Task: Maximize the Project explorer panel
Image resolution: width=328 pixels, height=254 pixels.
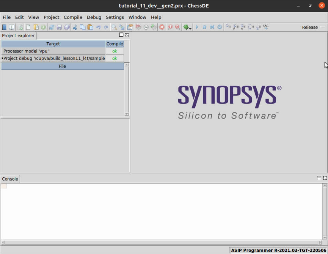Action: pyautogui.click(x=121, y=35)
